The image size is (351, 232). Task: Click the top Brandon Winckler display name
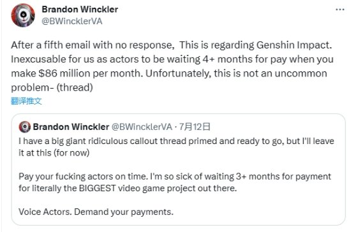80,10
